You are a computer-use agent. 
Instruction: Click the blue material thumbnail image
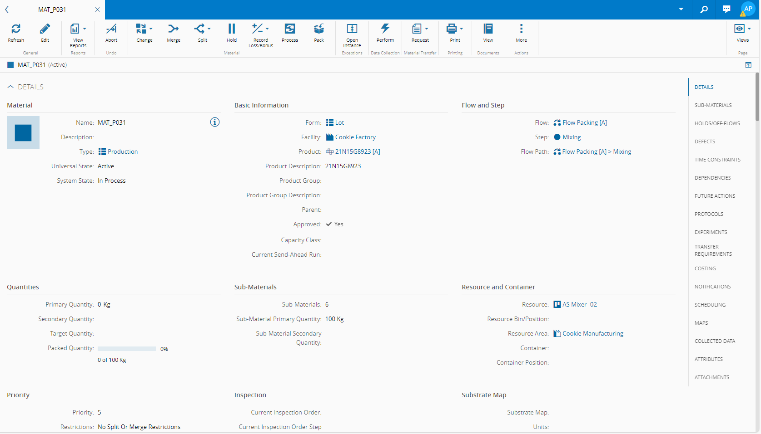tap(23, 132)
